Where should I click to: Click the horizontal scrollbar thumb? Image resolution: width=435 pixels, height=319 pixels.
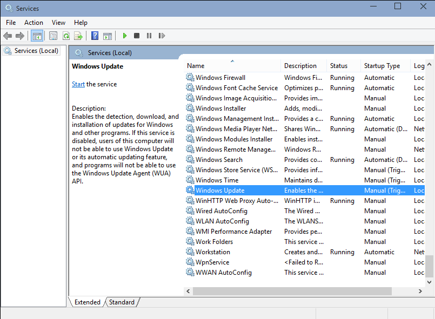(x=292, y=291)
